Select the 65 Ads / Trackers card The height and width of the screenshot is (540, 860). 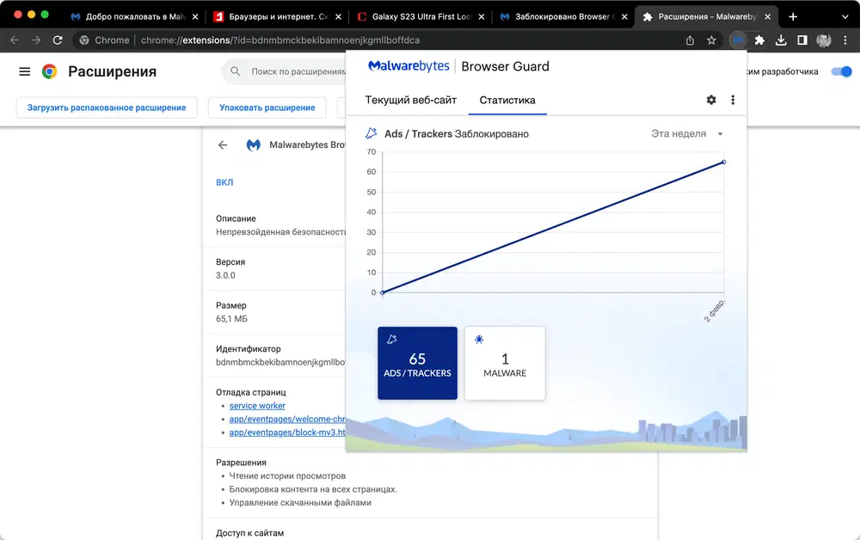pos(417,363)
